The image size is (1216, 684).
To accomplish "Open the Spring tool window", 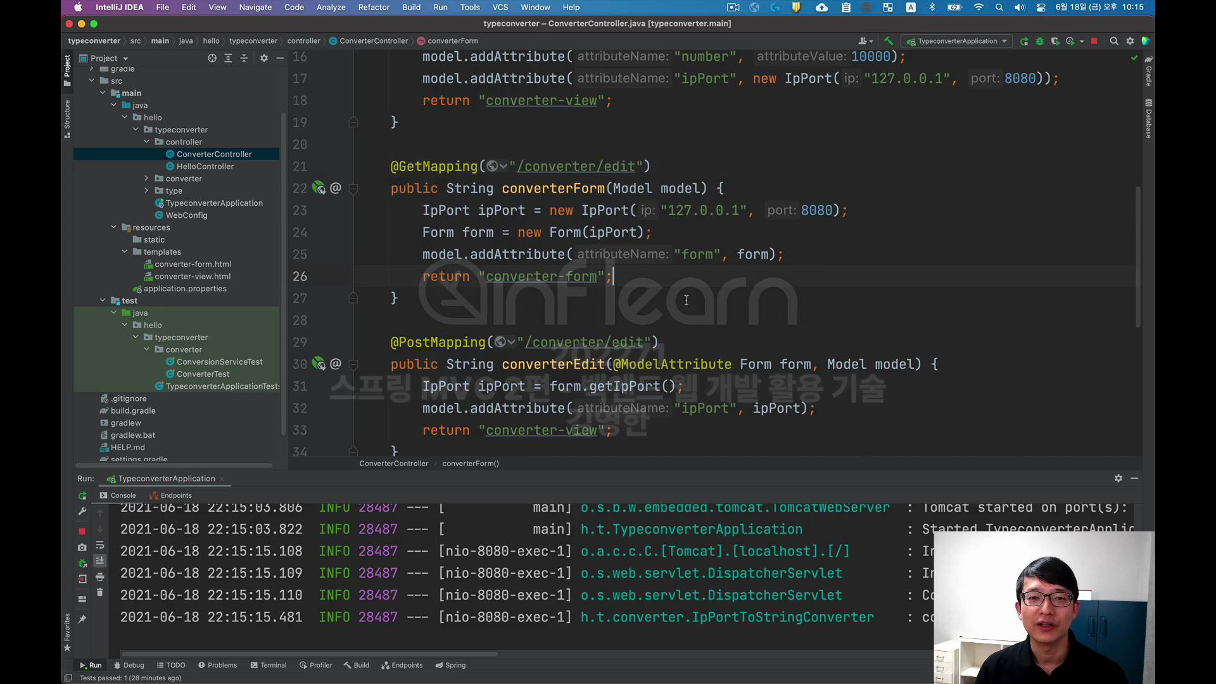I will 450,666.
